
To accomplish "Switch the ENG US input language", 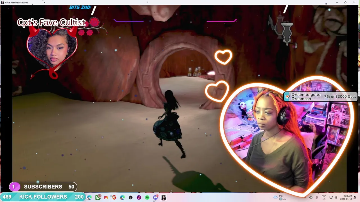I will tap(324, 198).
